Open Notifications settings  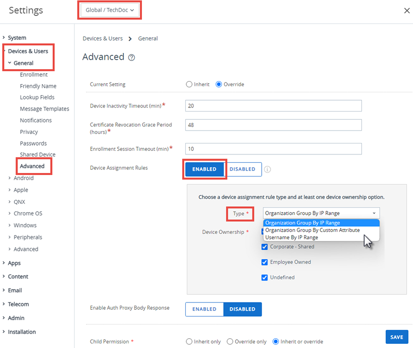pos(36,120)
